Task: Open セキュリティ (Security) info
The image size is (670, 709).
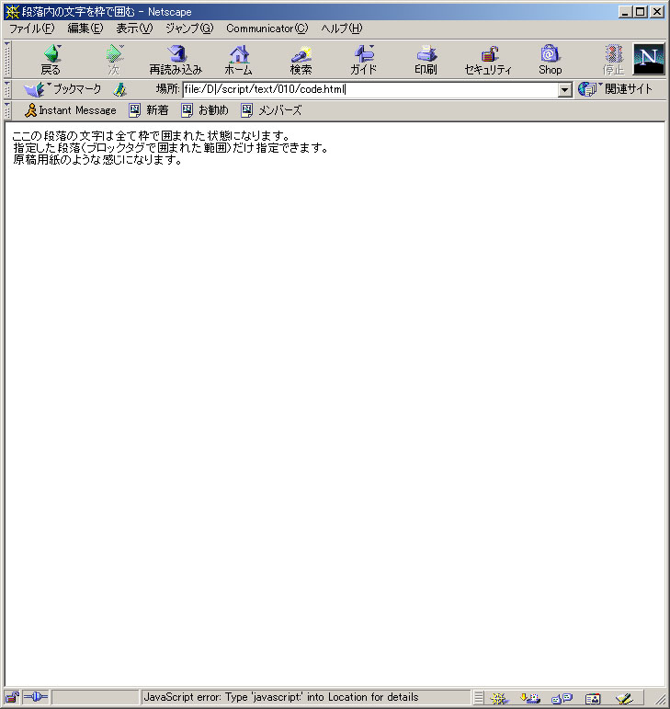Action: (x=488, y=60)
